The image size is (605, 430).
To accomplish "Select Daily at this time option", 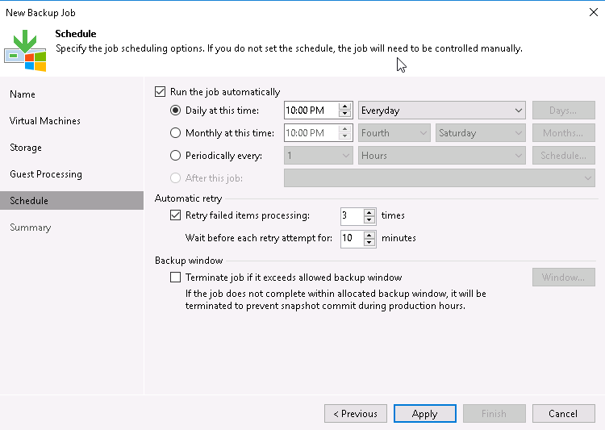I will pyautogui.click(x=176, y=111).
